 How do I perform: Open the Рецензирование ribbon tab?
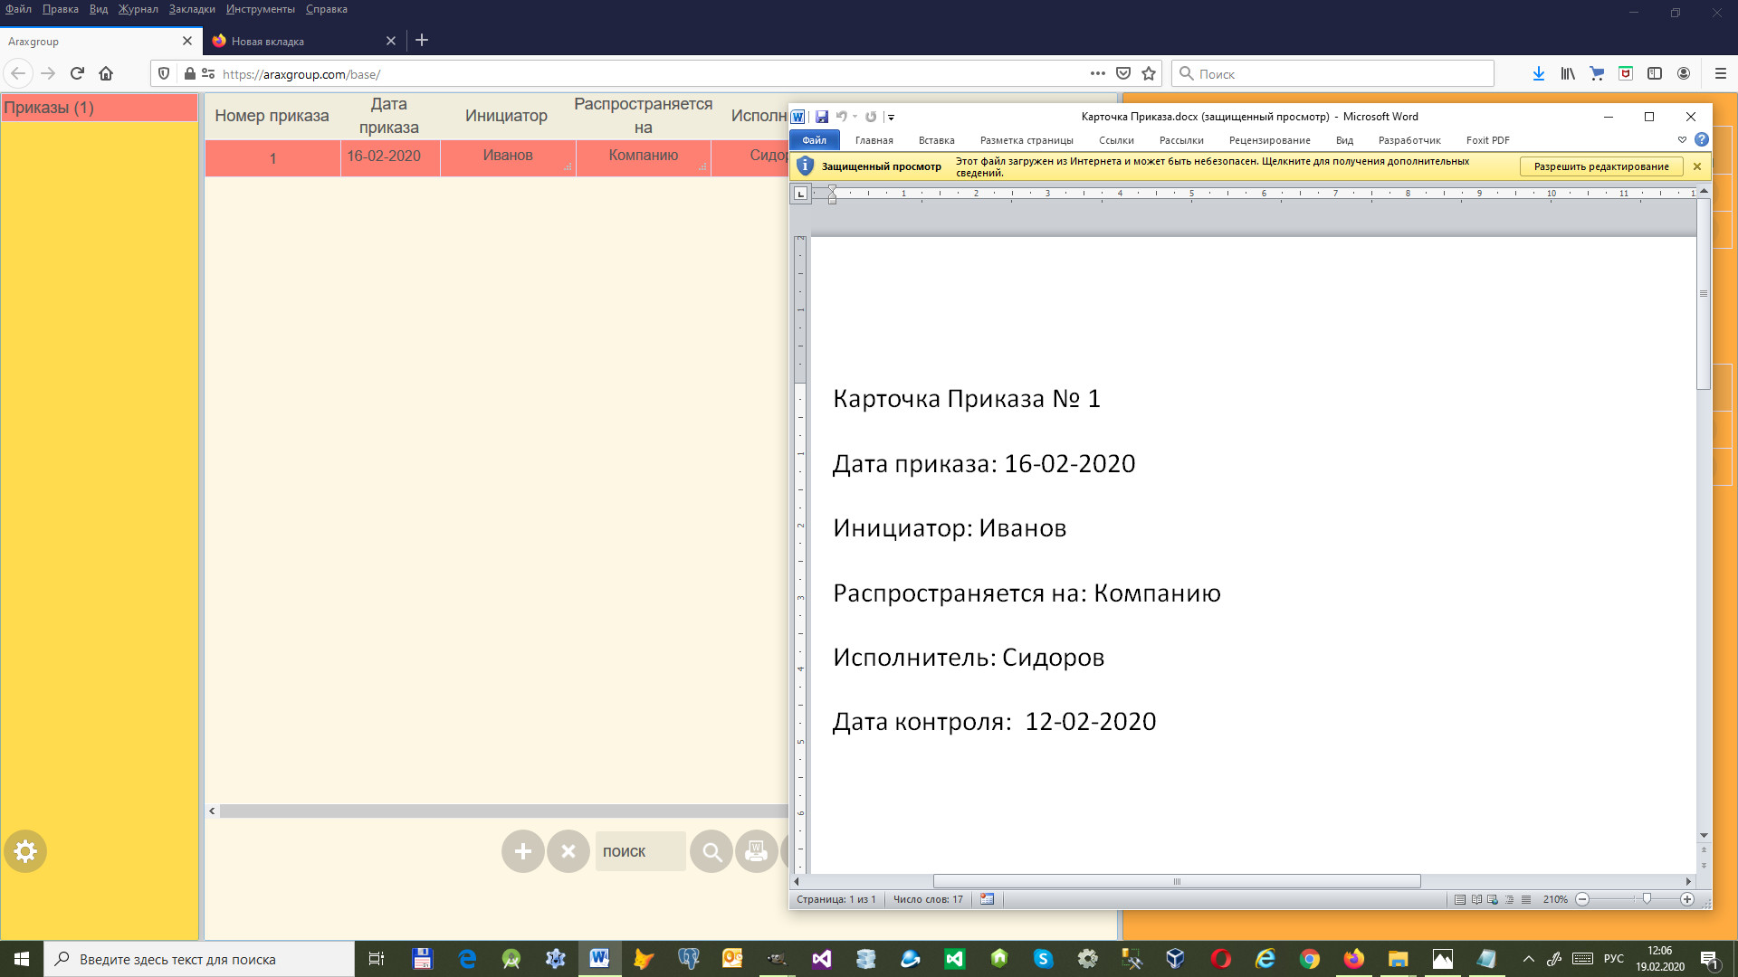click(x=1269, y=140)
